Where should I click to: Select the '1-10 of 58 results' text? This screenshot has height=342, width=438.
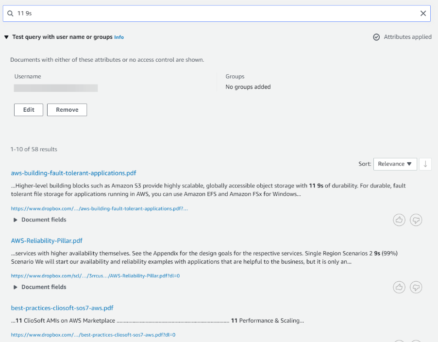[34, 149]
